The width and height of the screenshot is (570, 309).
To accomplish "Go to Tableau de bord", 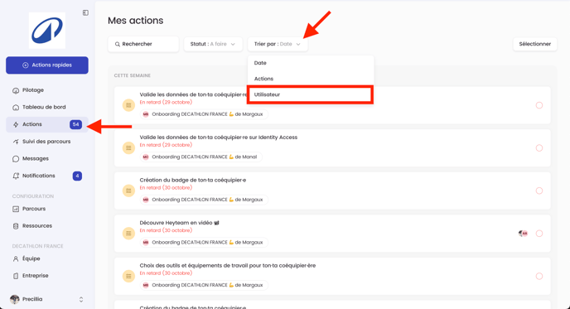I will 47,107.
